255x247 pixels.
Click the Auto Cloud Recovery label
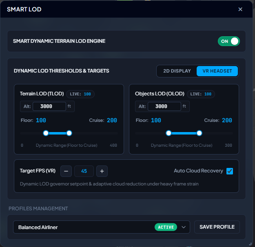coord(198,171)
